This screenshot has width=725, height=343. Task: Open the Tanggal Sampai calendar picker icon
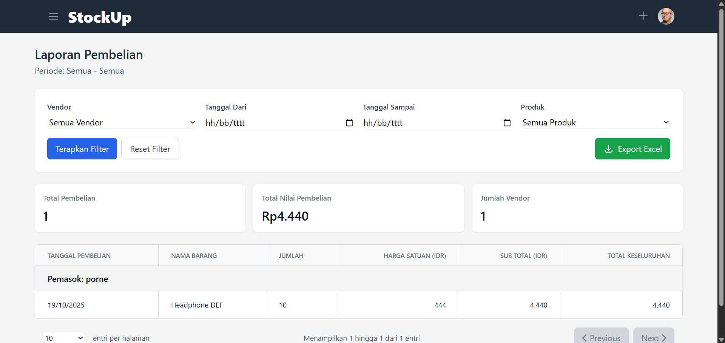click(x=507, y=122)
